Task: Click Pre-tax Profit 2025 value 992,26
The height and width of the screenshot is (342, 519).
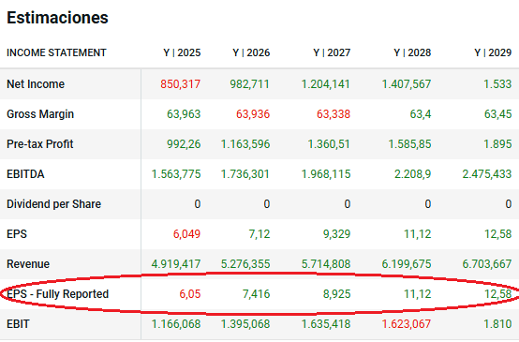Action: coord(184,144)
